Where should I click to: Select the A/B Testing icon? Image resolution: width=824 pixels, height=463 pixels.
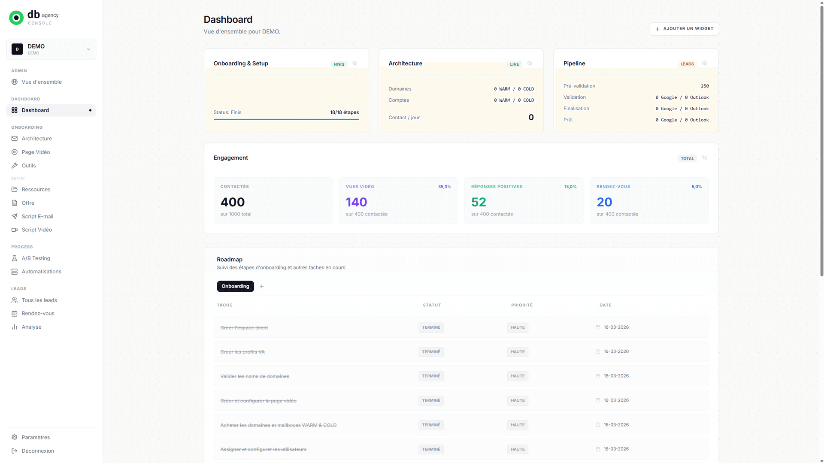(15, 258)
